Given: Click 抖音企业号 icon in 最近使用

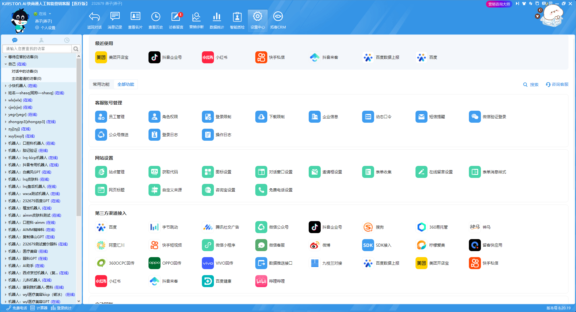Looking at the screenshot, I should tap(154, 57).
